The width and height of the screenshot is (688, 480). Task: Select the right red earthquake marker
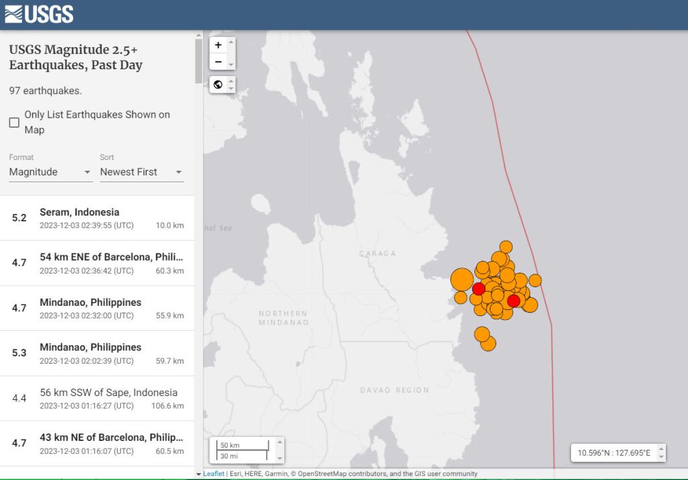click(513, 301)
